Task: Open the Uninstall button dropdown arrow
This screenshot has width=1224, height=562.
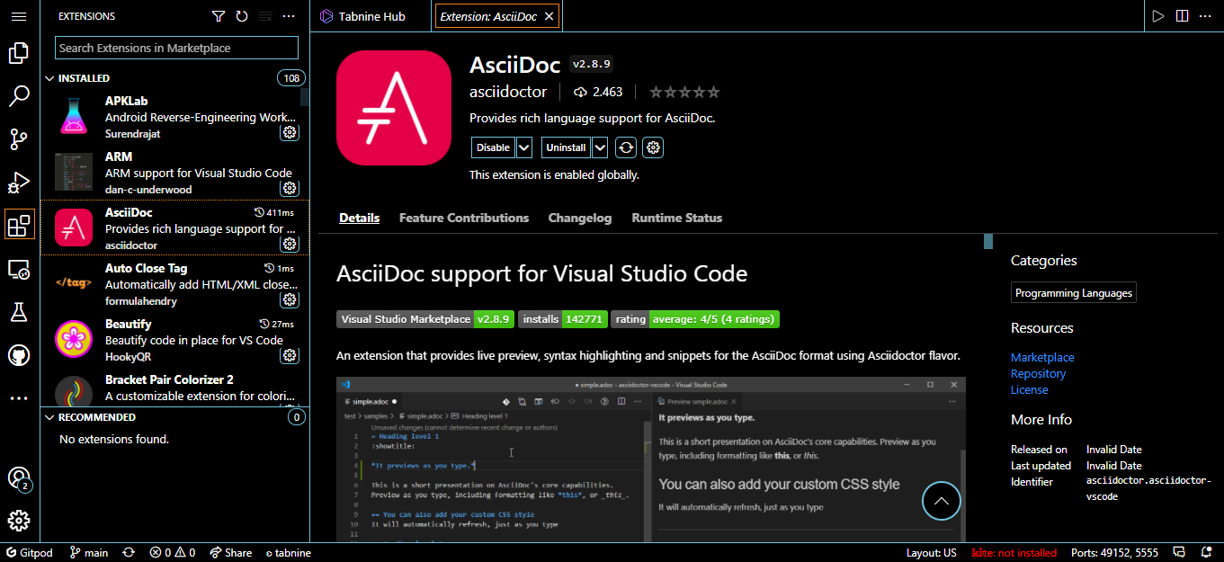Action: coord(600,147)
